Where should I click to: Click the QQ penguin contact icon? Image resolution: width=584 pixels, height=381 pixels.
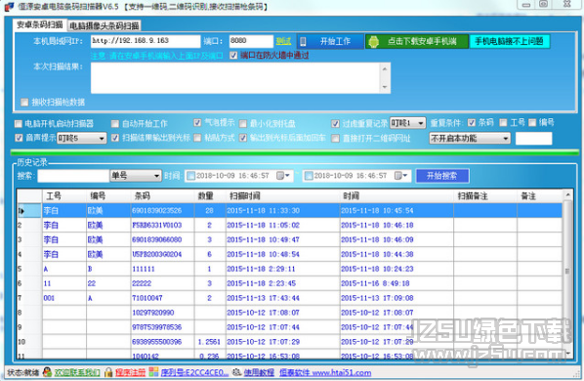click(x=47, y=371)
